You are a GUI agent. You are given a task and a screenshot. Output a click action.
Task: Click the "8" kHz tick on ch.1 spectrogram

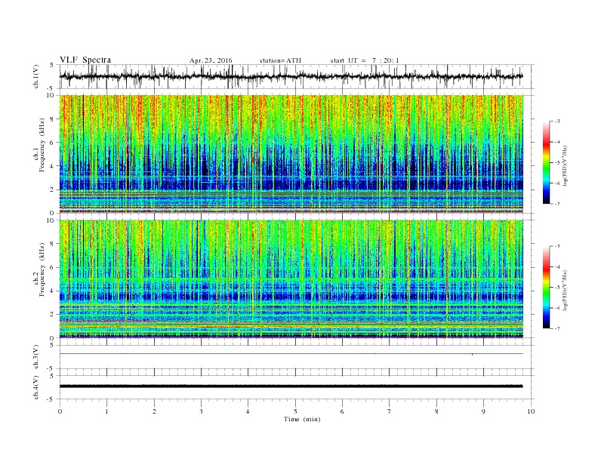(x=53, y=119)
